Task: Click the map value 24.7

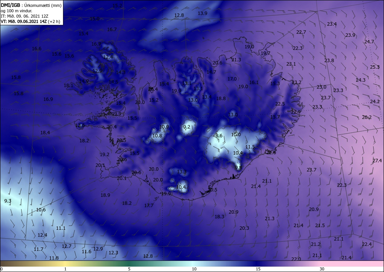Action: [x=369, y=41]
